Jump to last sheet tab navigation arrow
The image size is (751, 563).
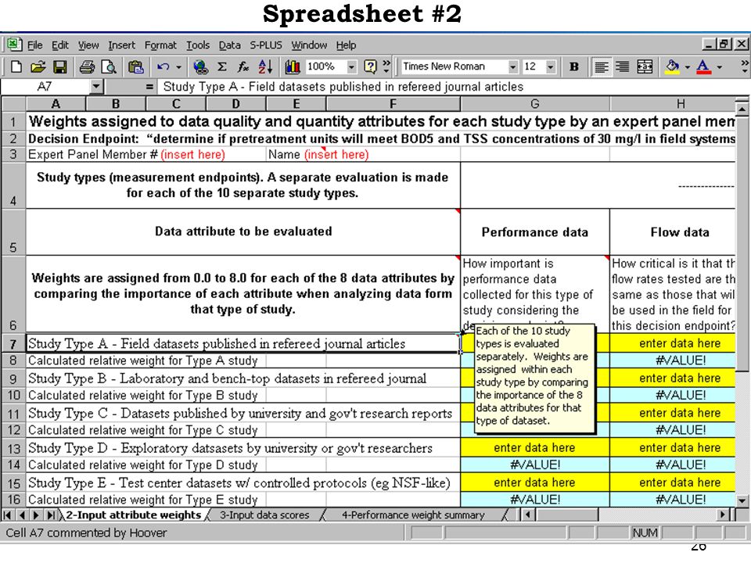51,515
